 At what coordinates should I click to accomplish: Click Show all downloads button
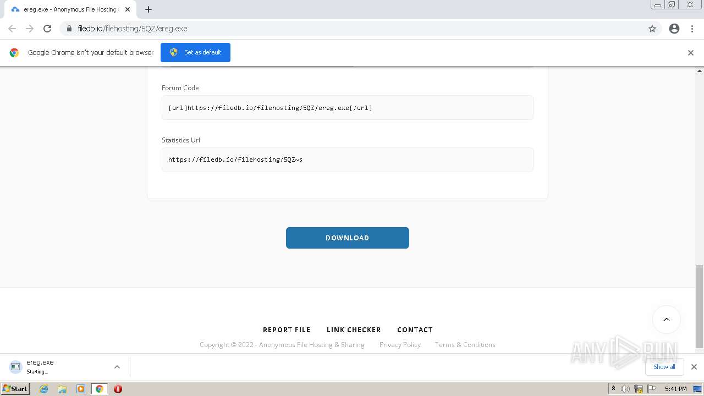click(664, 367)
